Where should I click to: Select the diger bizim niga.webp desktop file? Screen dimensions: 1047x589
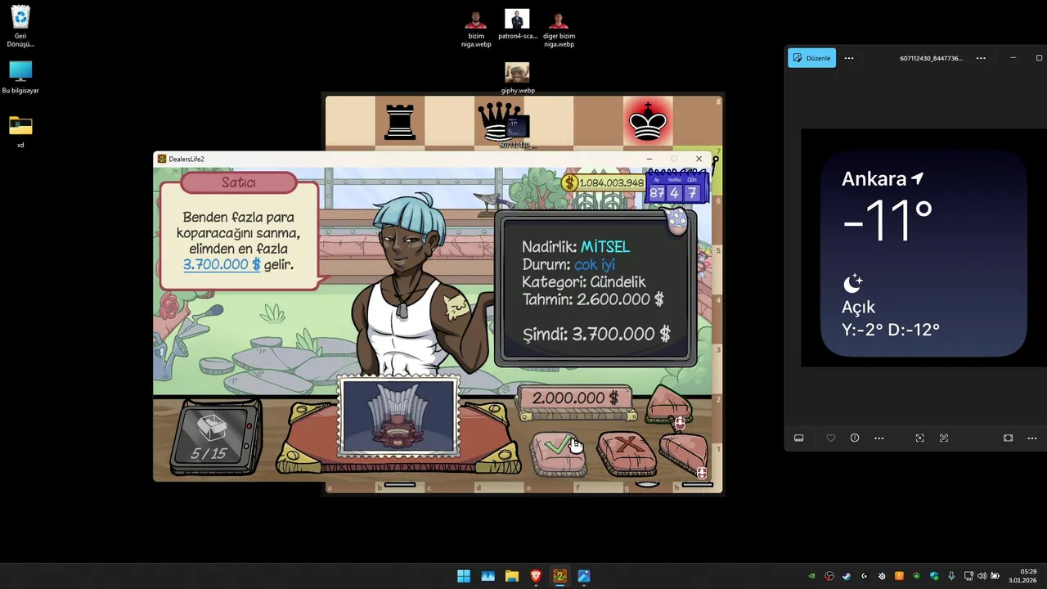pos(559,29)
